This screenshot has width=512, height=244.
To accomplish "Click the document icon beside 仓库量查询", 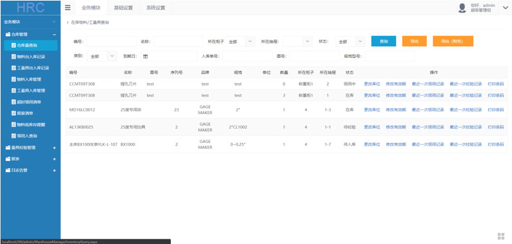I will [x=14, y=45].
